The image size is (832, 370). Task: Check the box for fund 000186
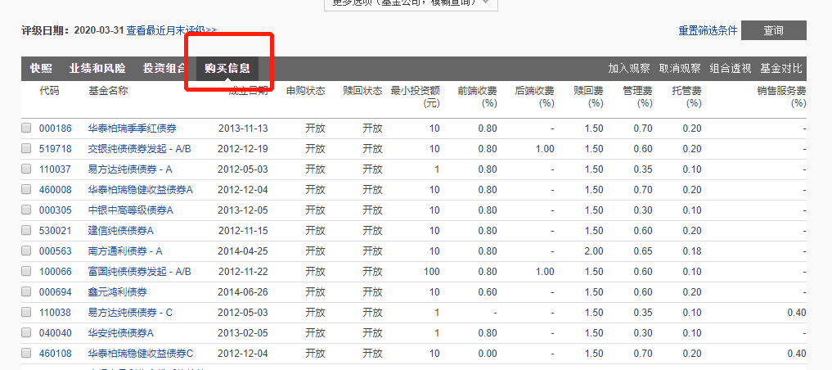tap(26, 129)
